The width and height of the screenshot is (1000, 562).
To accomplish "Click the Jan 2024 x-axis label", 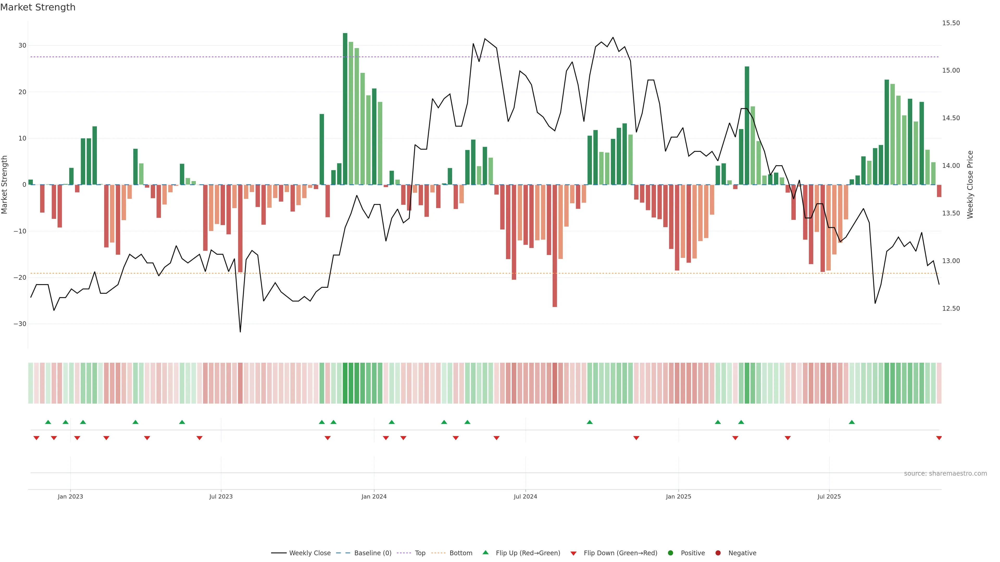I will click(374, 496).
